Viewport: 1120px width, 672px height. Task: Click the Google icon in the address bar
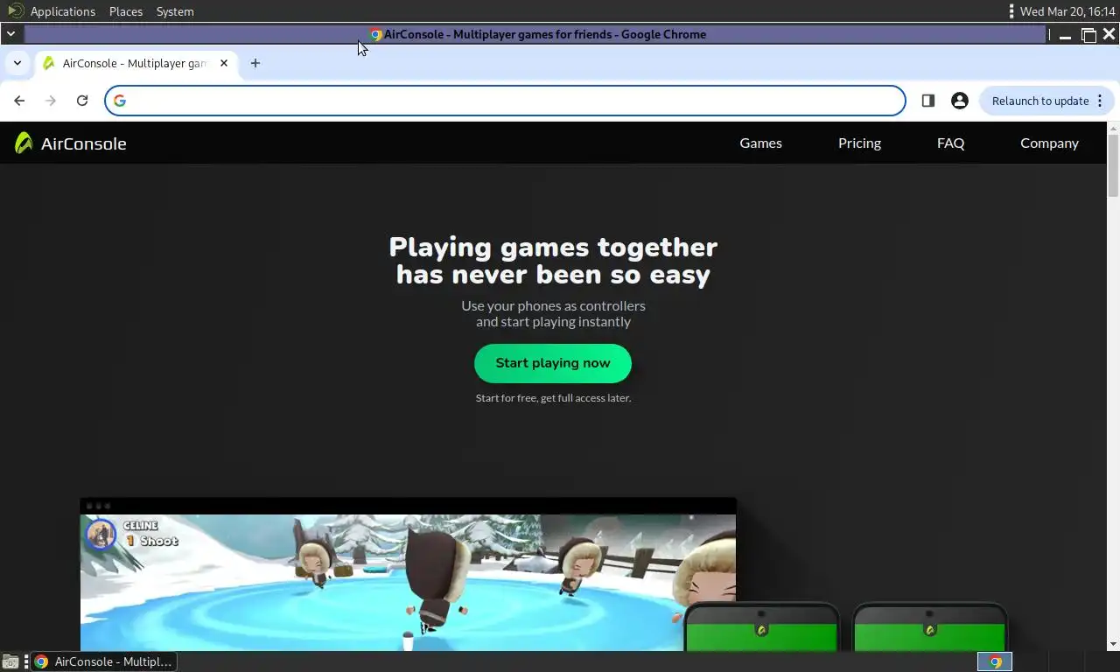pos(120,101)
